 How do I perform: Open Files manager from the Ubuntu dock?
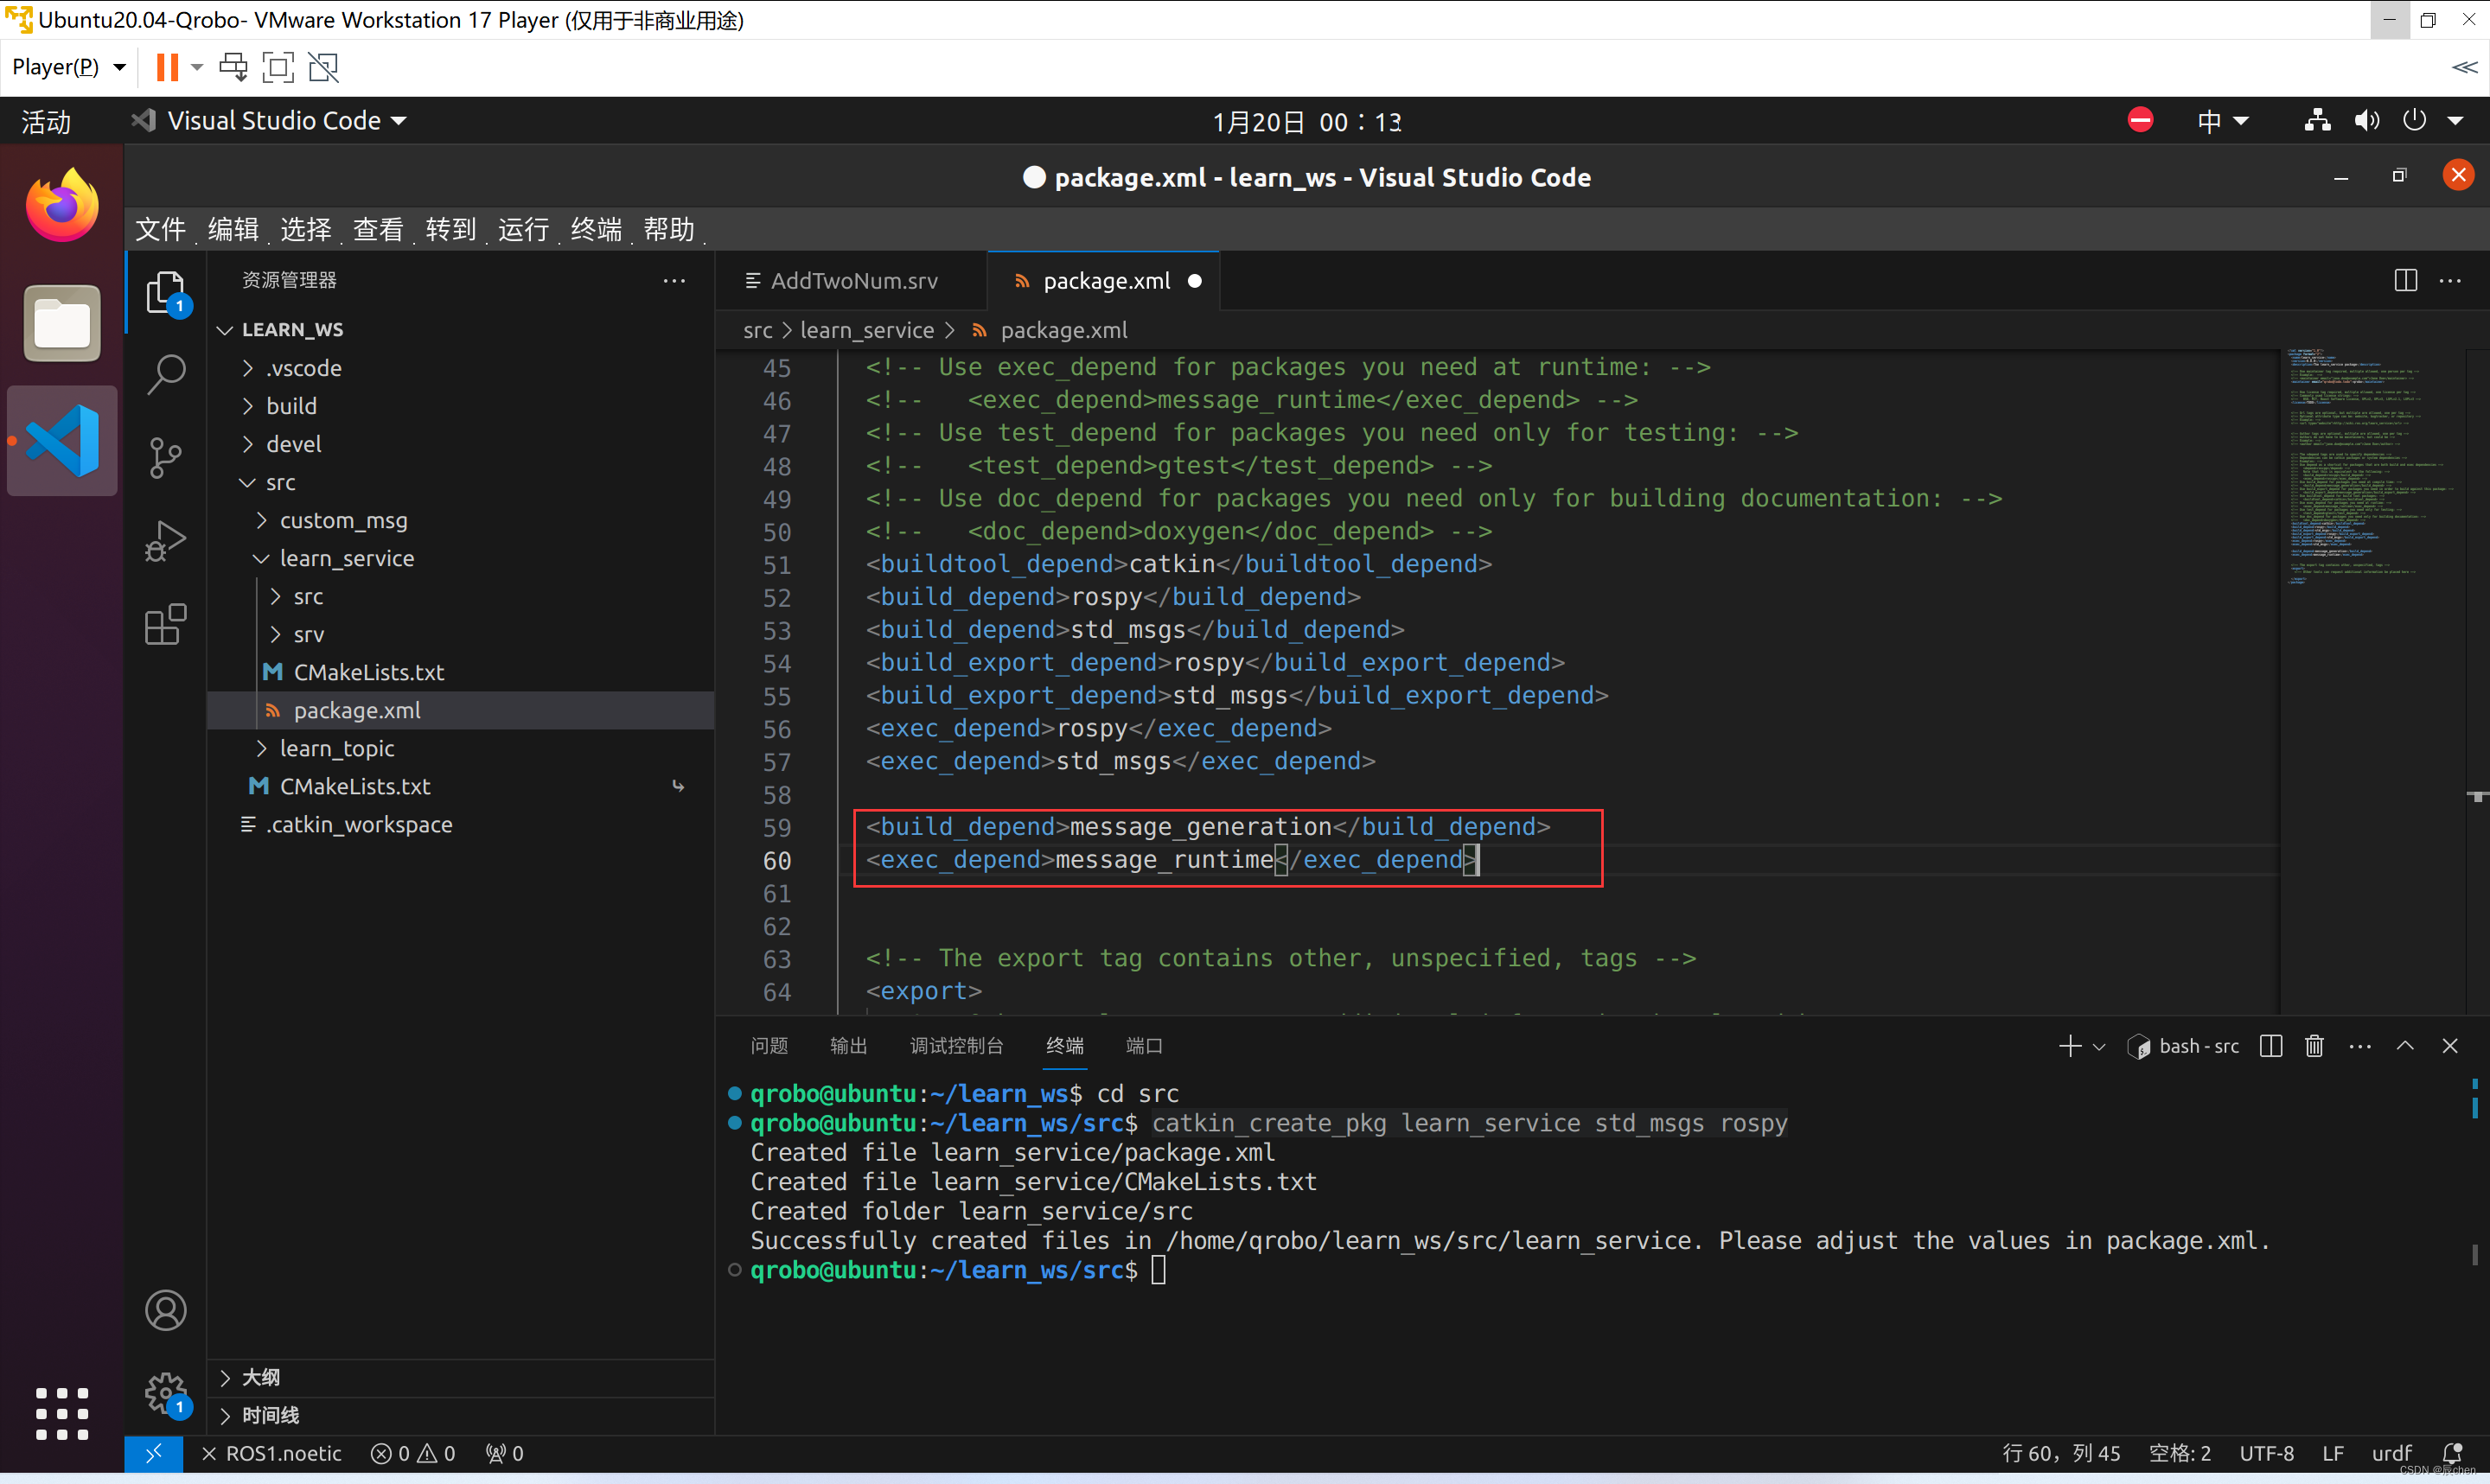pos(62,323)
